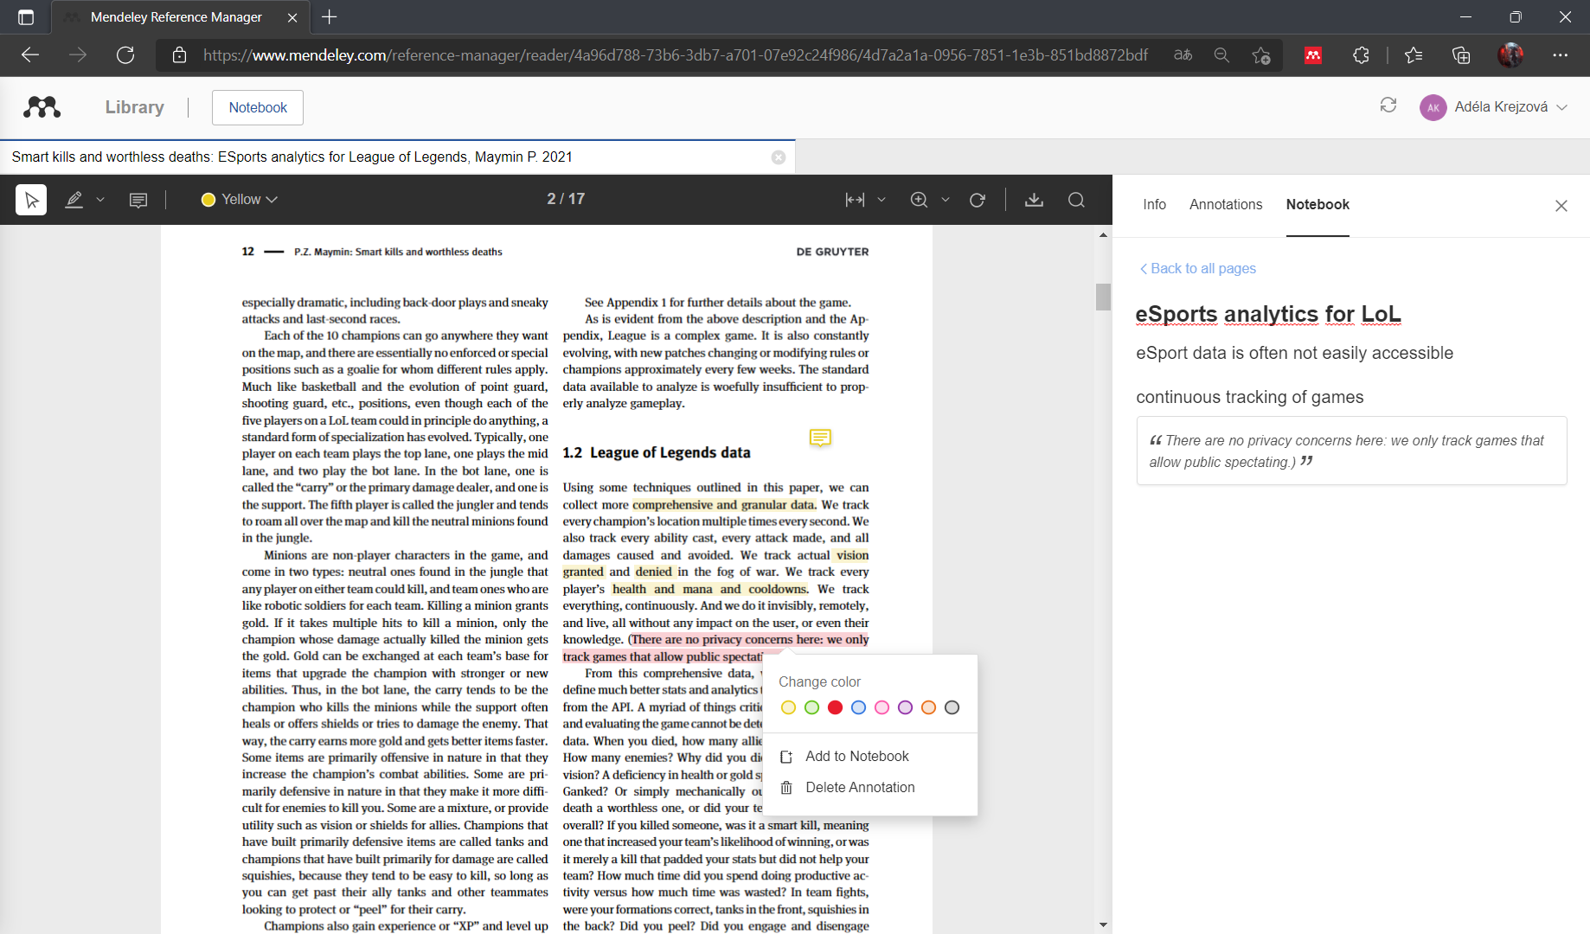Open search in the PDF reader
The image size is (1590, 934).
1076,200
